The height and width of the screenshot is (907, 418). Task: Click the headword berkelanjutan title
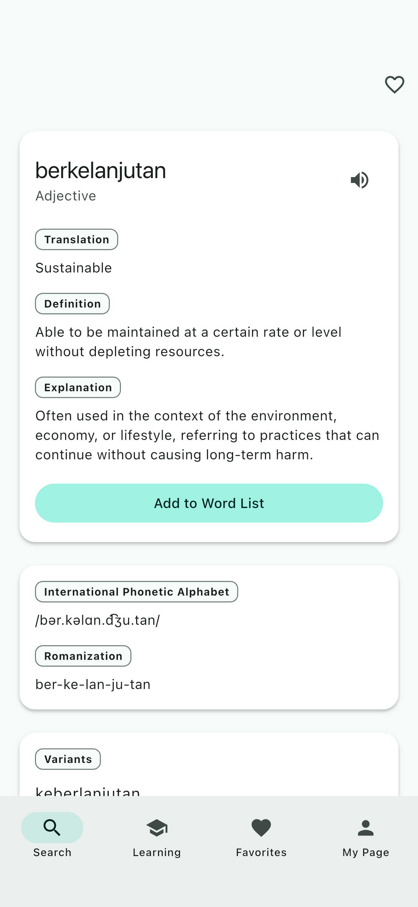(101, 171)
